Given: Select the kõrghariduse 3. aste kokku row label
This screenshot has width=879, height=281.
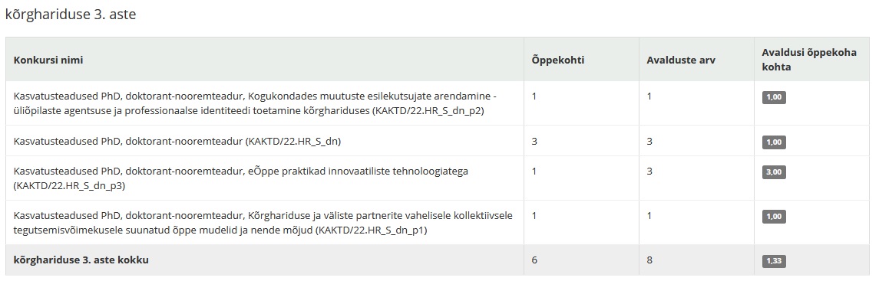Looking at the screenshot, I should (x=81, y=260).
